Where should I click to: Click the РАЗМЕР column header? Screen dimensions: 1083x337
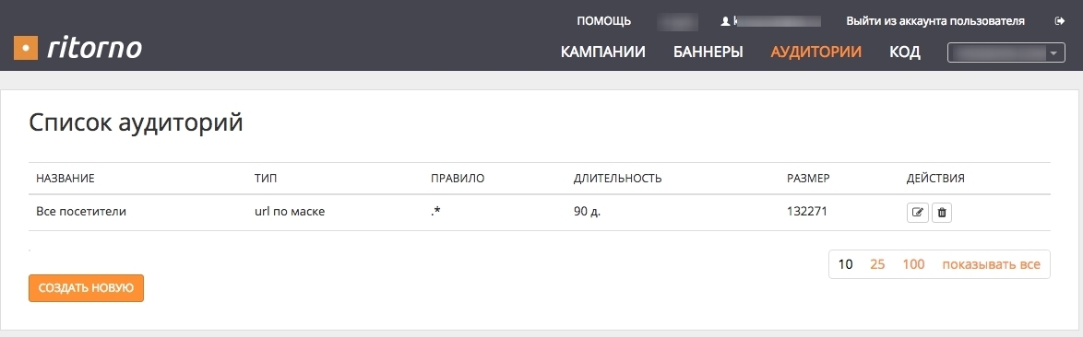pos(808,179)
